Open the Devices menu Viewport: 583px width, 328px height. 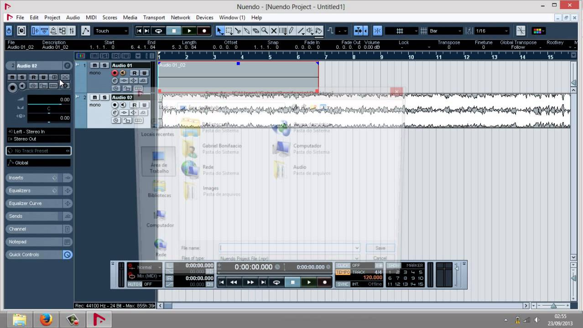click(205, 17)
